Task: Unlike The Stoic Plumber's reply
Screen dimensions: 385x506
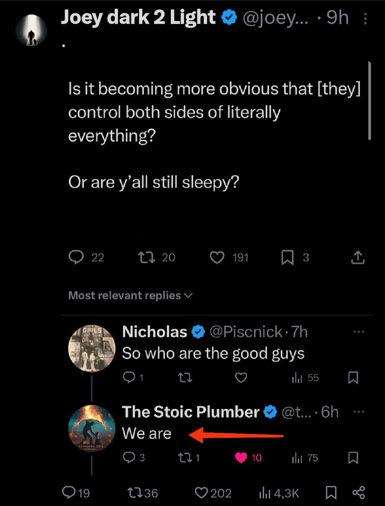Action: 241,458
